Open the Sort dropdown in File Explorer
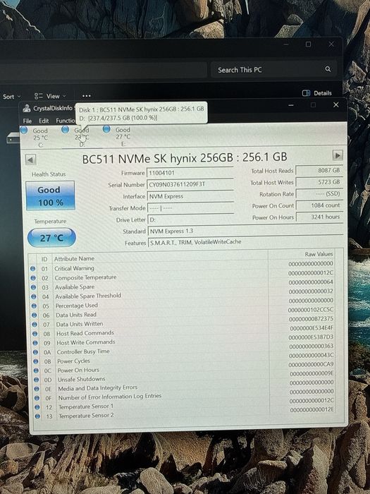The width and height of the screenshot is (370, 494). pyautogui.click(x=12, y=97)
